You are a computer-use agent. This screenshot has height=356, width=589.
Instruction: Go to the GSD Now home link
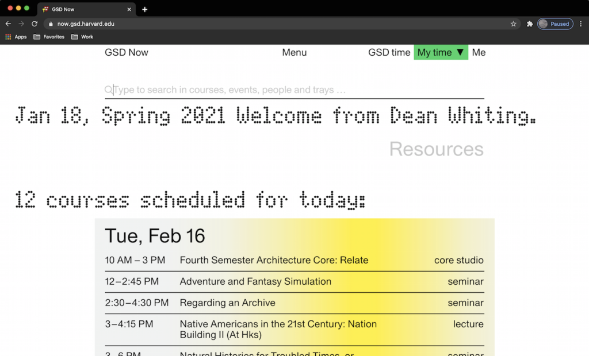(x=126, y=52)
